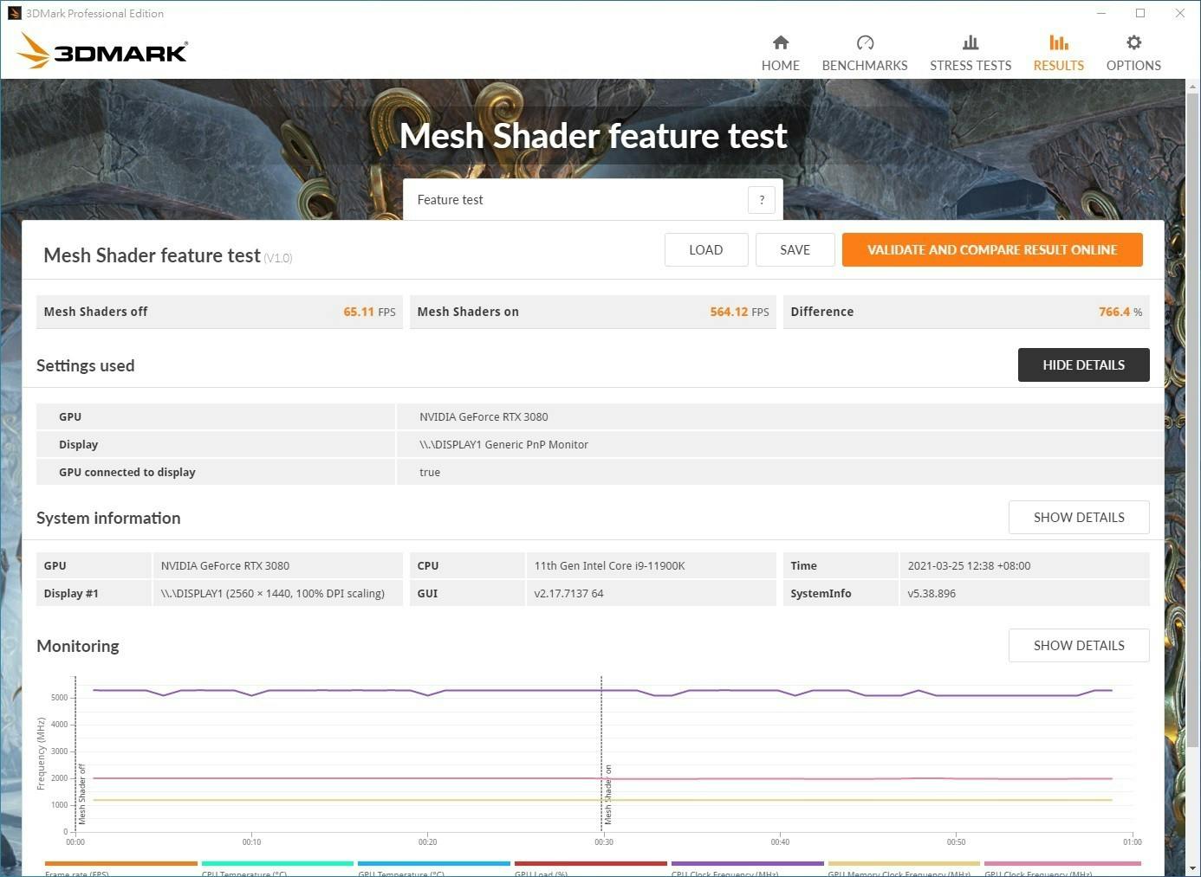Click the Feature test help question mark
This screenshot has height=877, width=1201.
pyautogui.click(x=761, y=200)
